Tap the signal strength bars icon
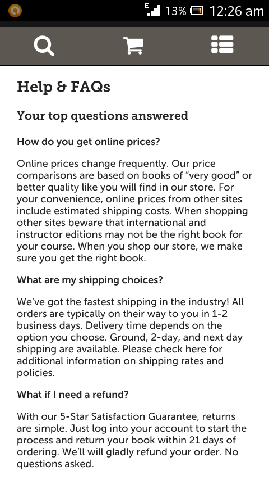The height and width of the screenshot is (480, 269). 152,10
